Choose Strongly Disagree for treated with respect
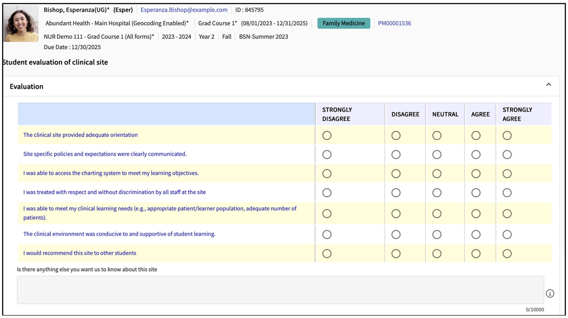The image size is (568, 318). tap(327, 193)
